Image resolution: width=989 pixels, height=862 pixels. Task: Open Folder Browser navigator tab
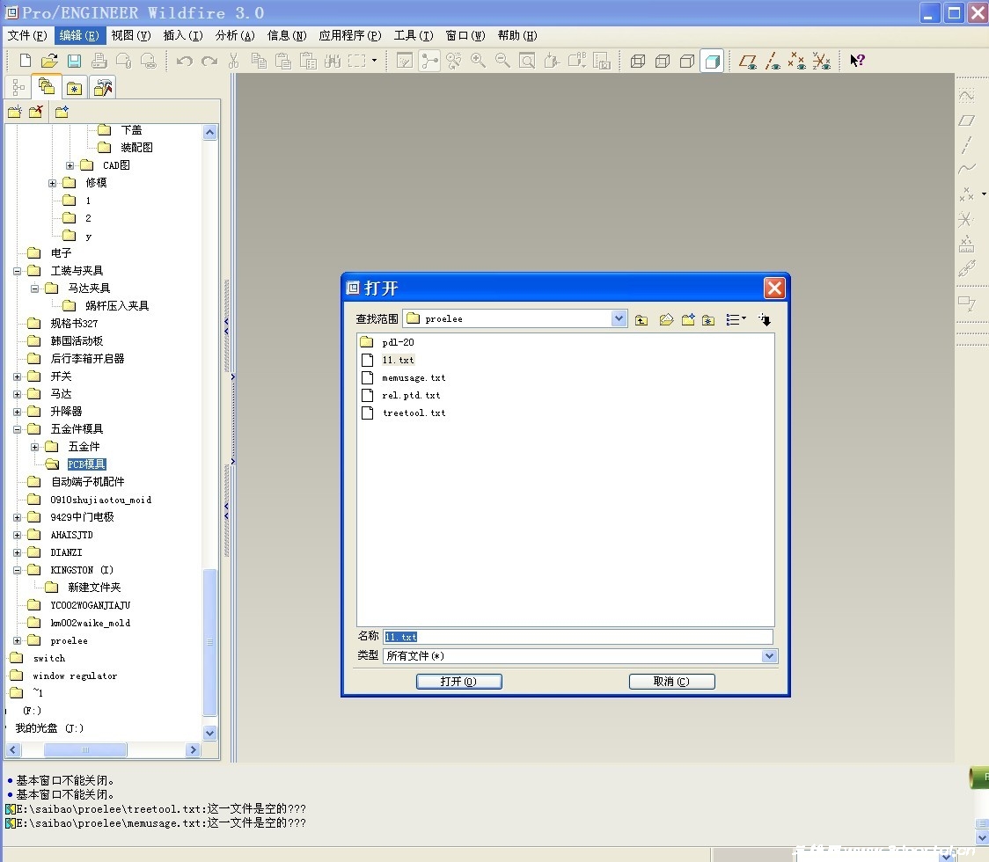click(x=46, y=87)
